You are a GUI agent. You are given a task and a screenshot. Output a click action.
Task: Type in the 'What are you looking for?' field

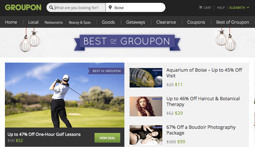click(x=79, y=8)
